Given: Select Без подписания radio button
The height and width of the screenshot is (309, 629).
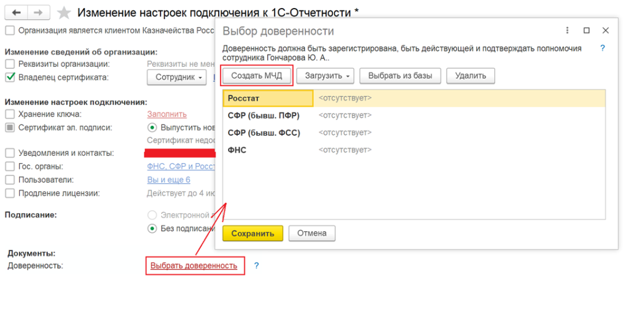Looking at the screenshot, I should [x=152, y=229].
